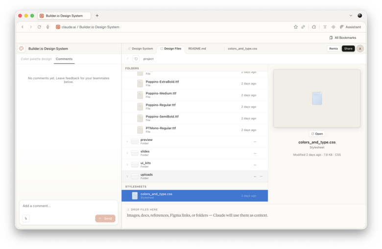
Task: Bookmark the page with the star icon
Action: [295, 27]
